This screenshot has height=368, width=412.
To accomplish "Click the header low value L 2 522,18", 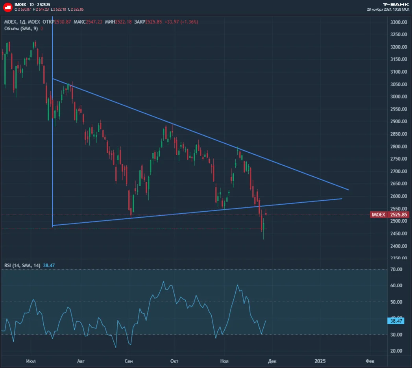I will [x=58, y=9].
